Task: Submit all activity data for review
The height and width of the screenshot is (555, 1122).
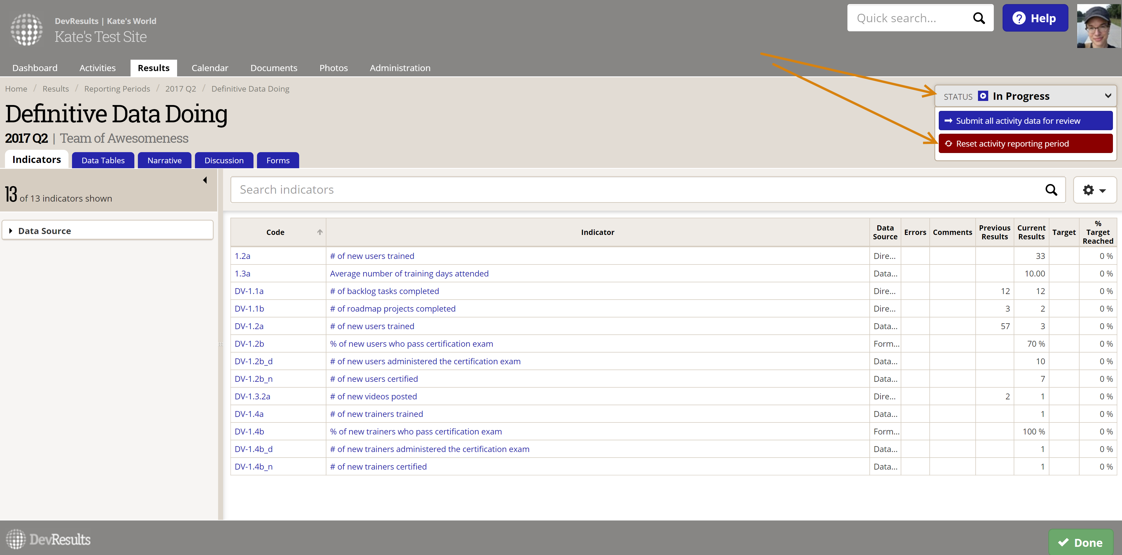Action: [x=1025, y=121]
